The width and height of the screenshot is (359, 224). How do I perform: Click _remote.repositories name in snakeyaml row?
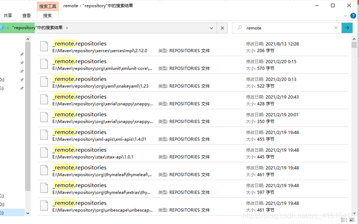pos(79,79)
